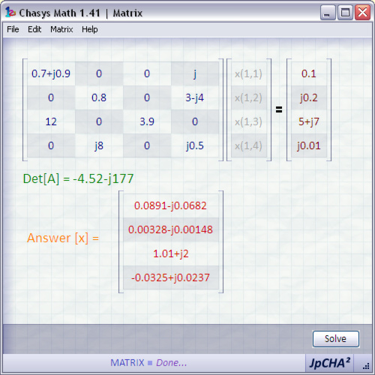The height and width of the screenshot is (375, 375).
Task: Select matrix cell containing j8
Action: 99,145
